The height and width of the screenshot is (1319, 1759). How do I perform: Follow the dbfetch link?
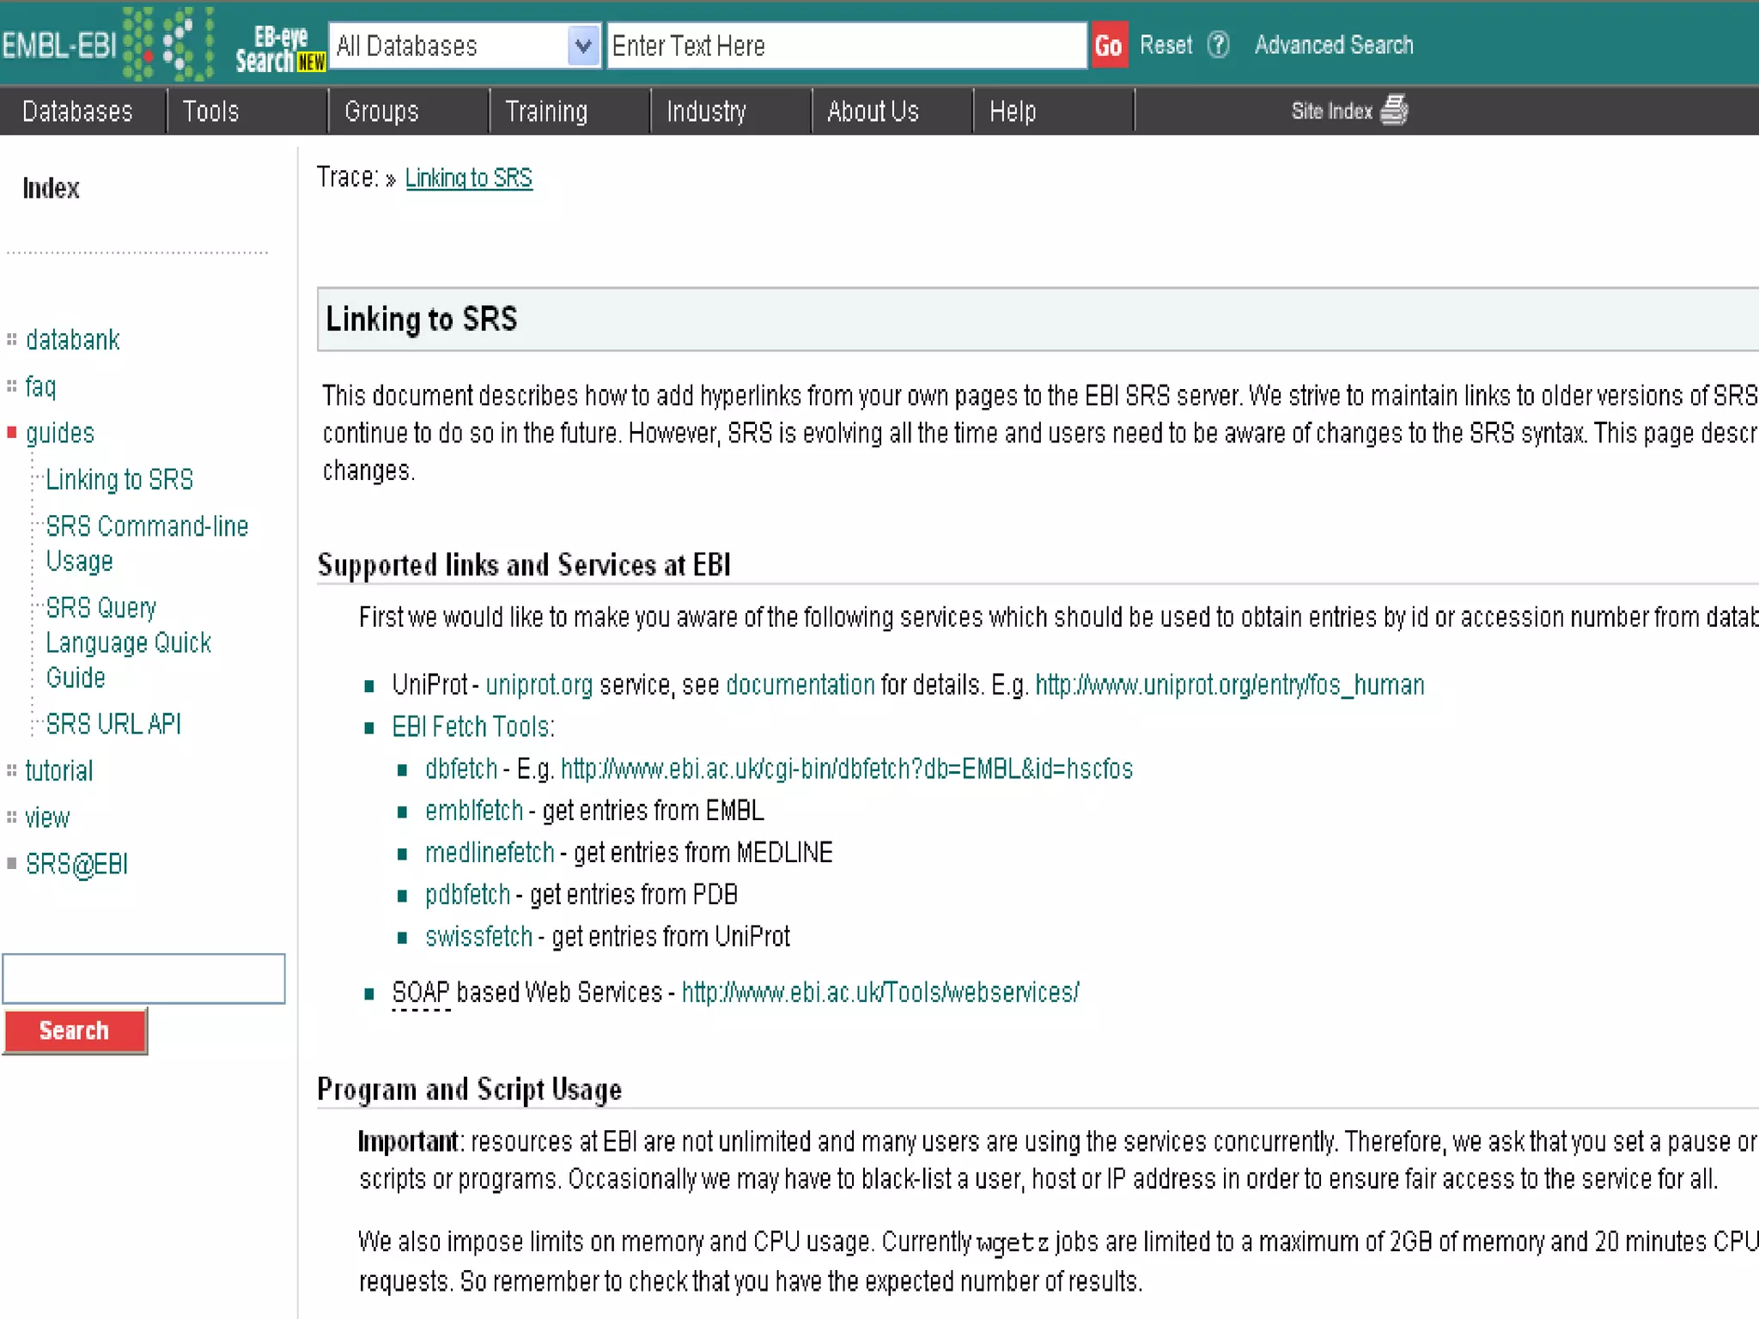pos(461,769)
